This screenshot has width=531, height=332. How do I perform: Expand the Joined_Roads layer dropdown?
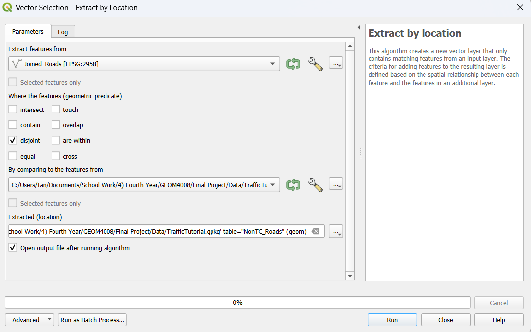(273, 64)
